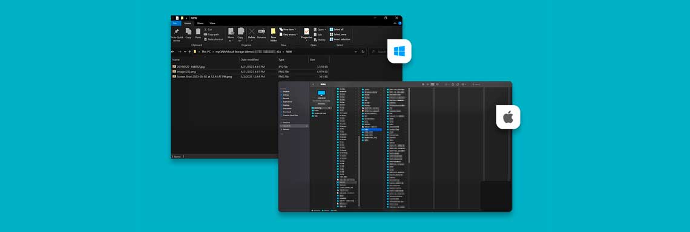The width and height of the screenshot is (690, 232).
Task: Click the red Delete icon
Action: 252,31
